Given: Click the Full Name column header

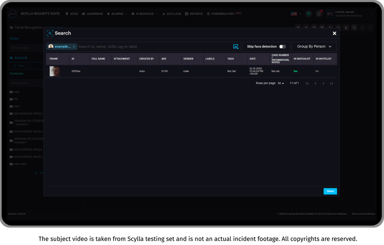Looking at the screenshot, I should [98, 59].
